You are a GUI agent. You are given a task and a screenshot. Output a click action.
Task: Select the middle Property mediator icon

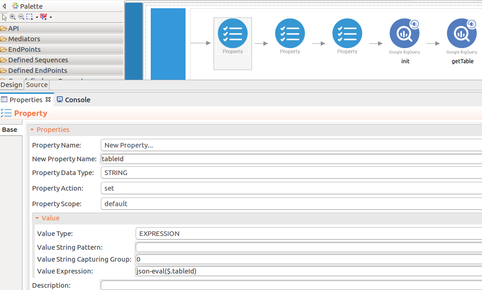click(x=290, y=33)
